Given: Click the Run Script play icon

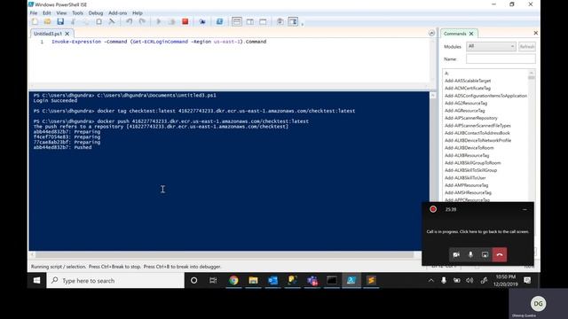Looking at the screenshot, I should pyautogui.click(x=159, y=21).
